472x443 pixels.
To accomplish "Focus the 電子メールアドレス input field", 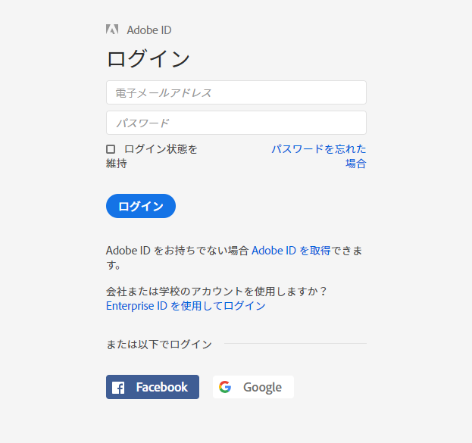I will coord(236,92).
